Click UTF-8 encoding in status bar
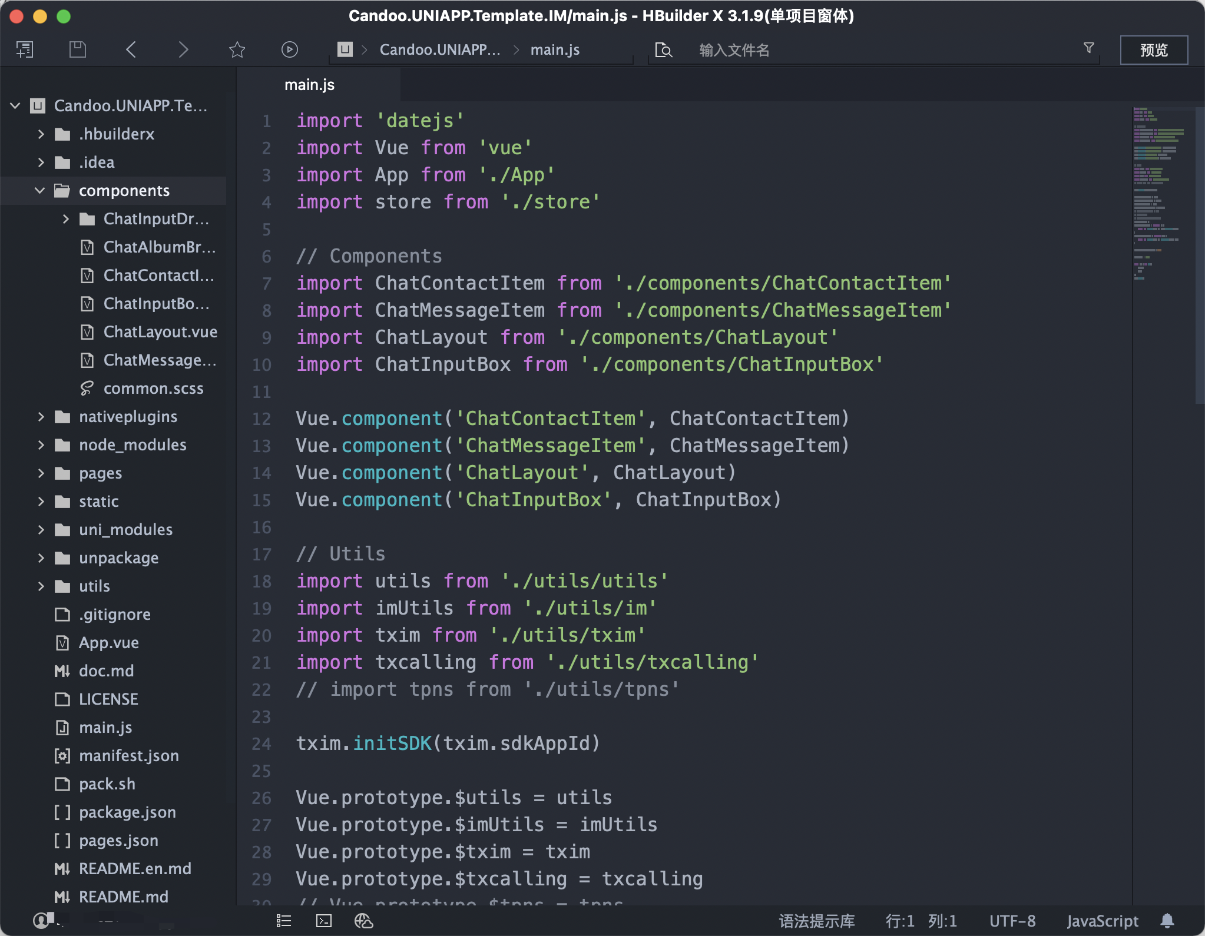This screenshot has width=1205, height=936. click(1012, 921)
